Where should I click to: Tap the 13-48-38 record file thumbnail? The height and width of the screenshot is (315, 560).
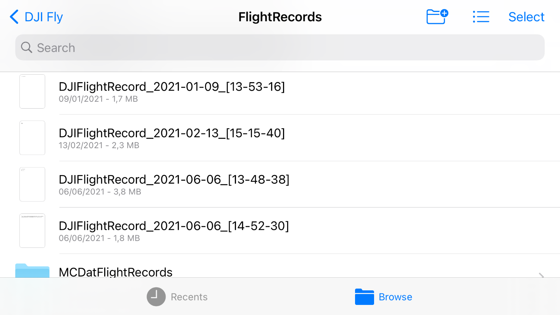pos(32,184)
